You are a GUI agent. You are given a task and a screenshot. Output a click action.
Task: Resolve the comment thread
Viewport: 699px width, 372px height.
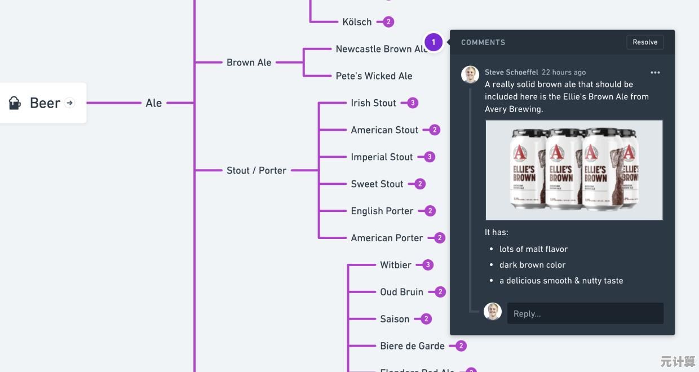tap(645, 42)
